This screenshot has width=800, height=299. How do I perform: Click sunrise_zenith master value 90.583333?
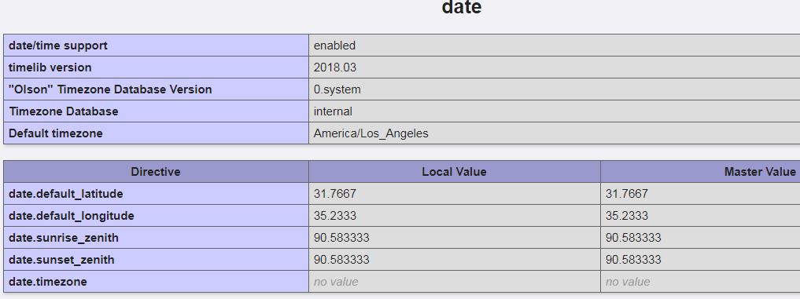click(633, 237)
